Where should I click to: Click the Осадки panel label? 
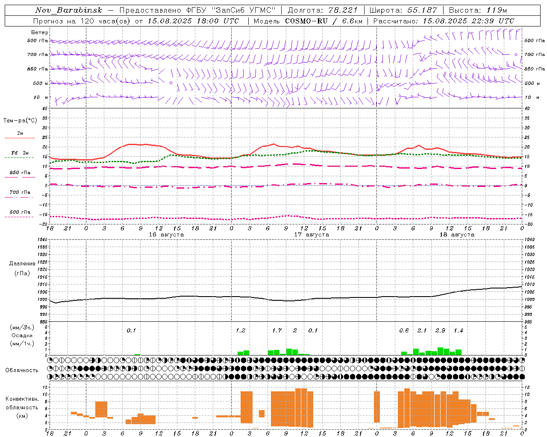click(x=22, y=335)
